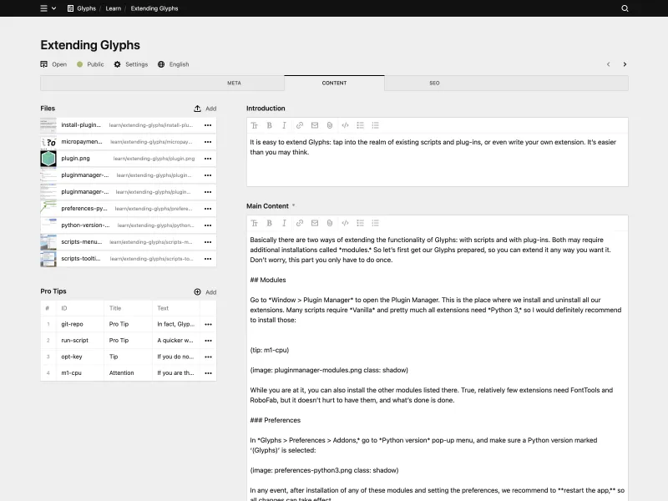This screenshot has height=501, width=668.
Task: Create a numbered list in Main Content
Action: pyautogui.click(x=376, y=223)
